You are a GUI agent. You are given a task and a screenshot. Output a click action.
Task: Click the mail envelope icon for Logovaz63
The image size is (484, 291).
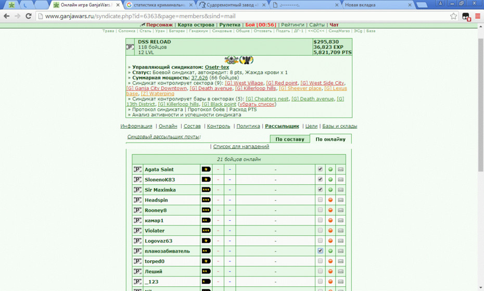coord(340,241)
